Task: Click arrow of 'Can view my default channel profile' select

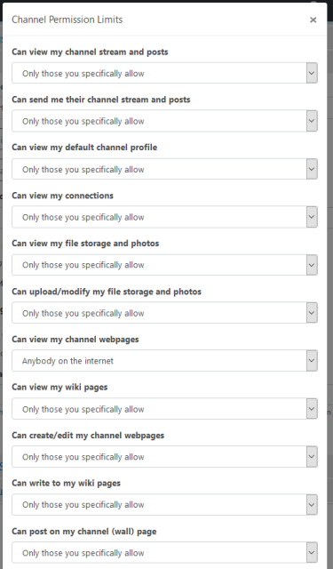Action: 312,169
